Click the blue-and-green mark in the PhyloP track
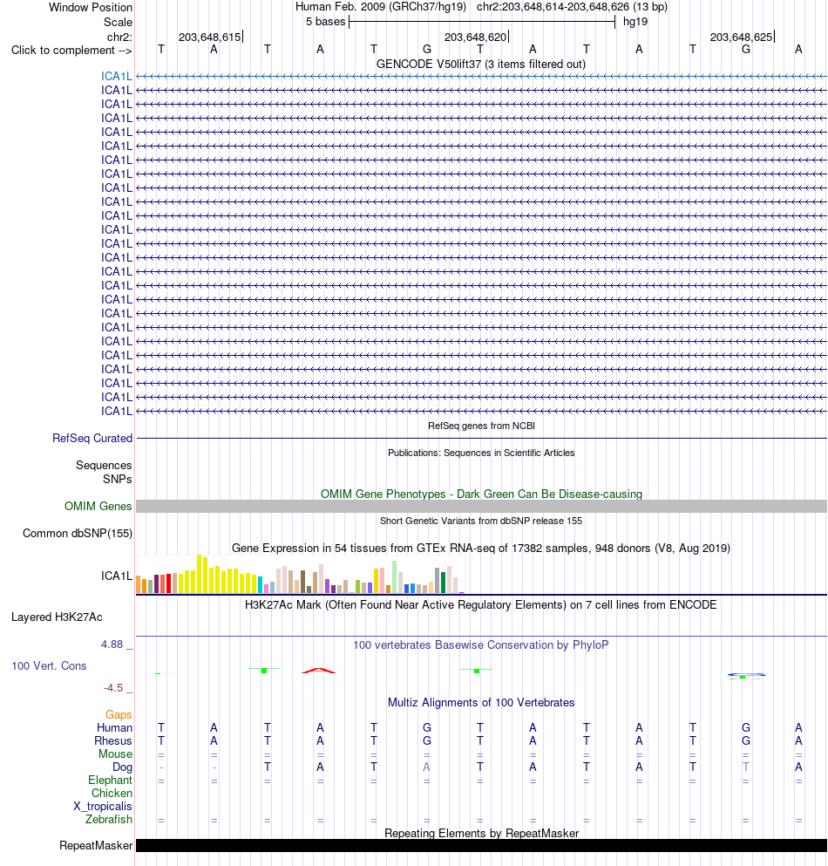 [x=746, y=676]
